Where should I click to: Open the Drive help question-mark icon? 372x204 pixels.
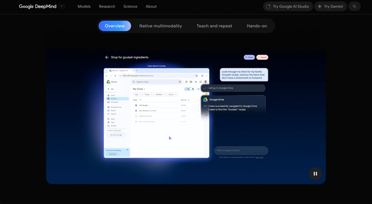[186, 82]
